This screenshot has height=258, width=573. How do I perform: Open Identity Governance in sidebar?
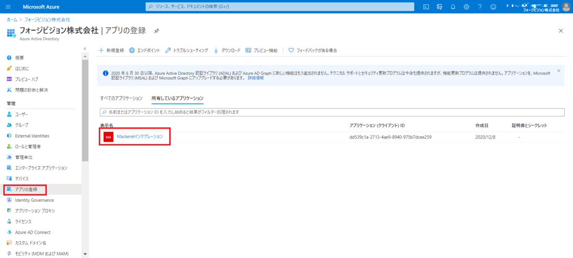pos(34,200)
